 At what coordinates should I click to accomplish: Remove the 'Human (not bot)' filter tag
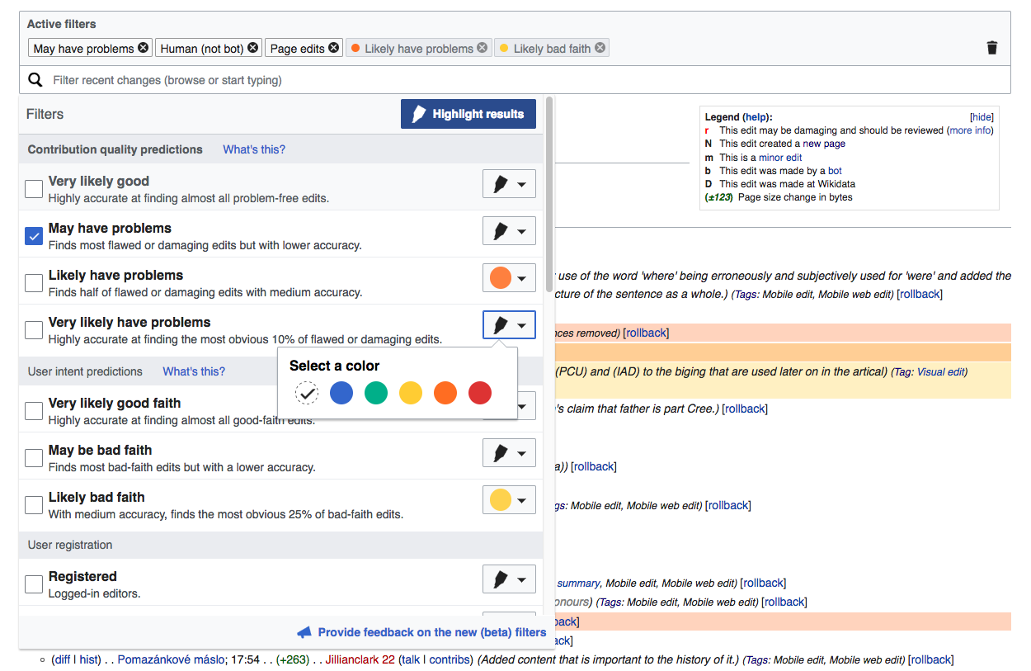tap(253, 48)
